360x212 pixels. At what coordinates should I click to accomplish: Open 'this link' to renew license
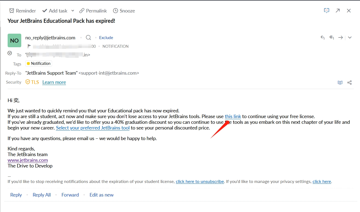(x=233, y=116)
